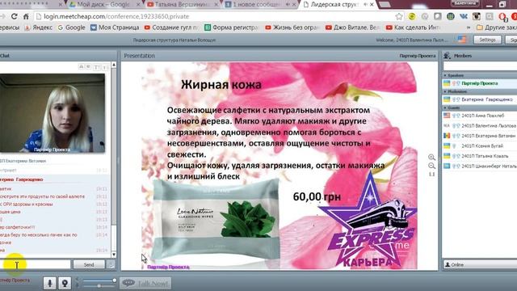Switch to the Мой диск Google tab
517x291 pixels.
point(104,4)
